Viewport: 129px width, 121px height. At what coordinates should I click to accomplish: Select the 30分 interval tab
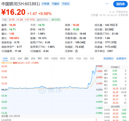coord(71,59)
